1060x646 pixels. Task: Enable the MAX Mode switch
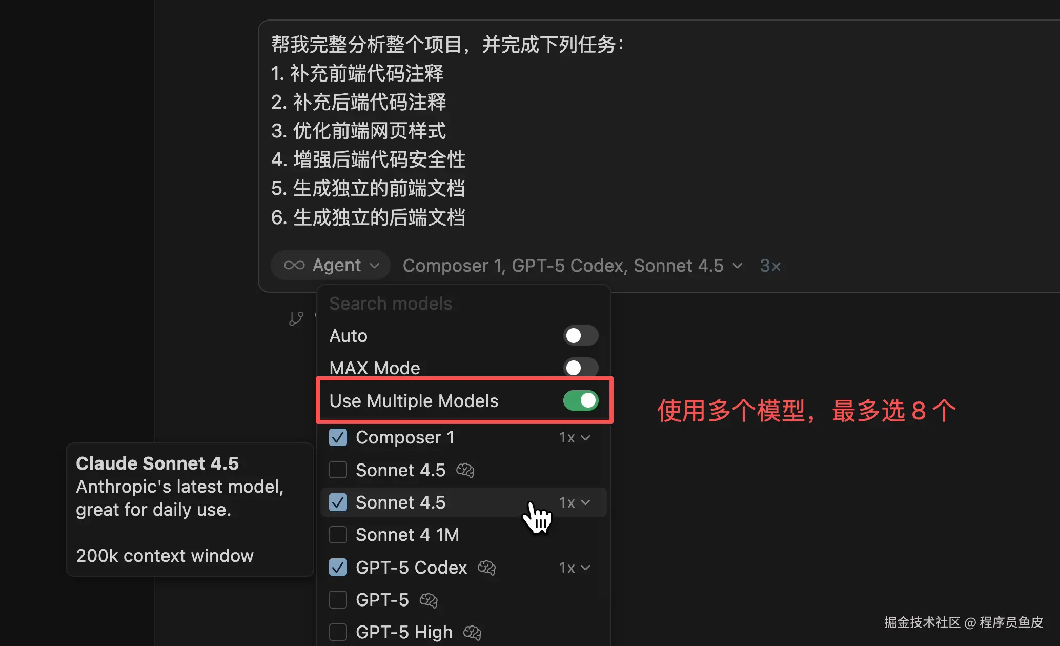[x=580, y=368]
